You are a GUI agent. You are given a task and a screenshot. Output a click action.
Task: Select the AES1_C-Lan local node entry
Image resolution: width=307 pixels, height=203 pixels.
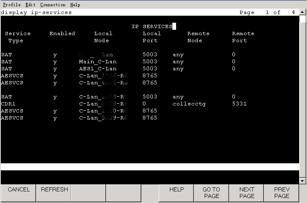tap(98, 69)
